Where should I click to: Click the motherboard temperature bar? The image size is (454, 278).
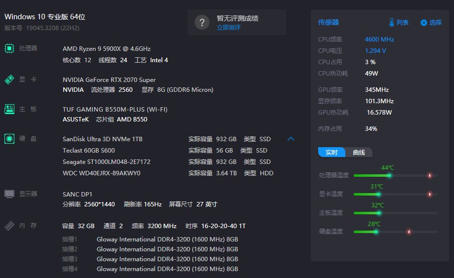pos(395,213)
